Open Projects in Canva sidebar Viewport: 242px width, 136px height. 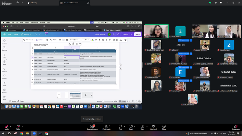coord(5,91)
